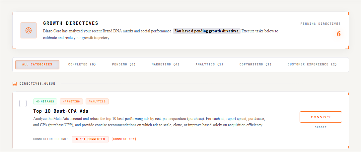Screen dimensions: 361x152
Task: Click the [CONNECT NOW] link
Action: click(x=124, y=139)
